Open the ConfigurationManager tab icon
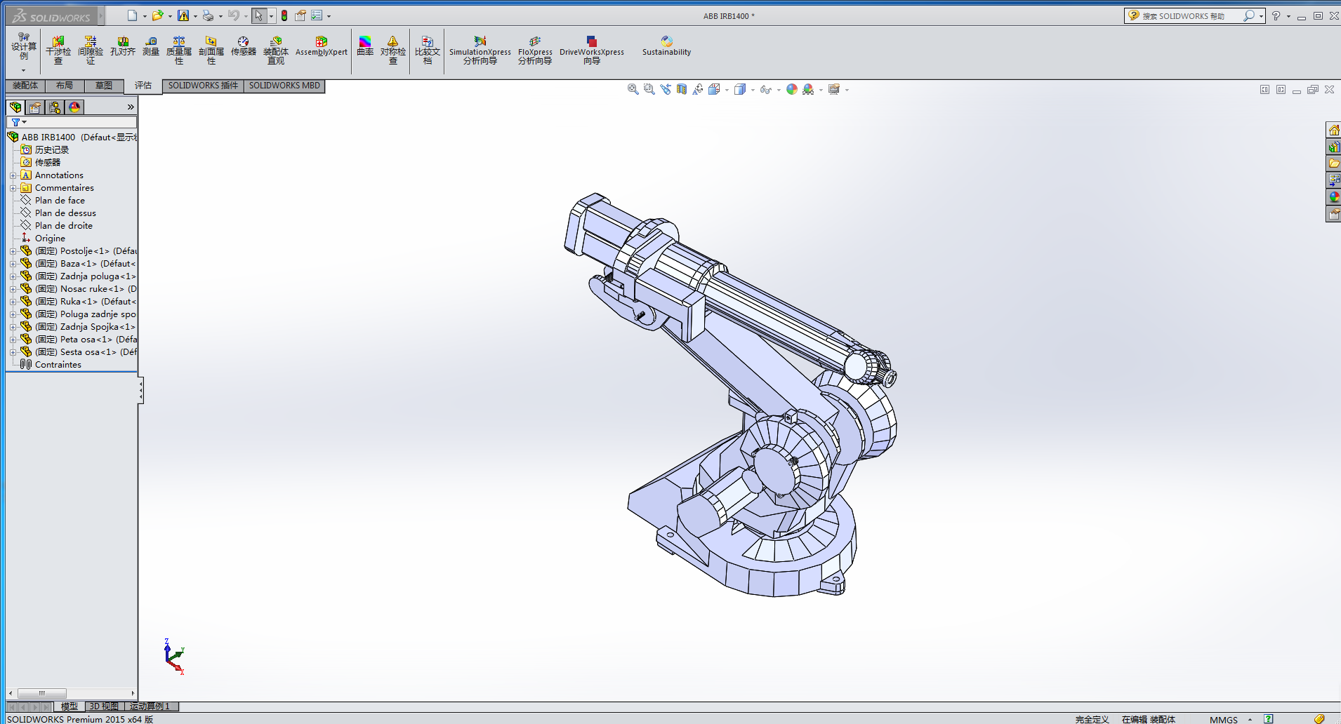The image size is (1341, 724). click(55, 107)
